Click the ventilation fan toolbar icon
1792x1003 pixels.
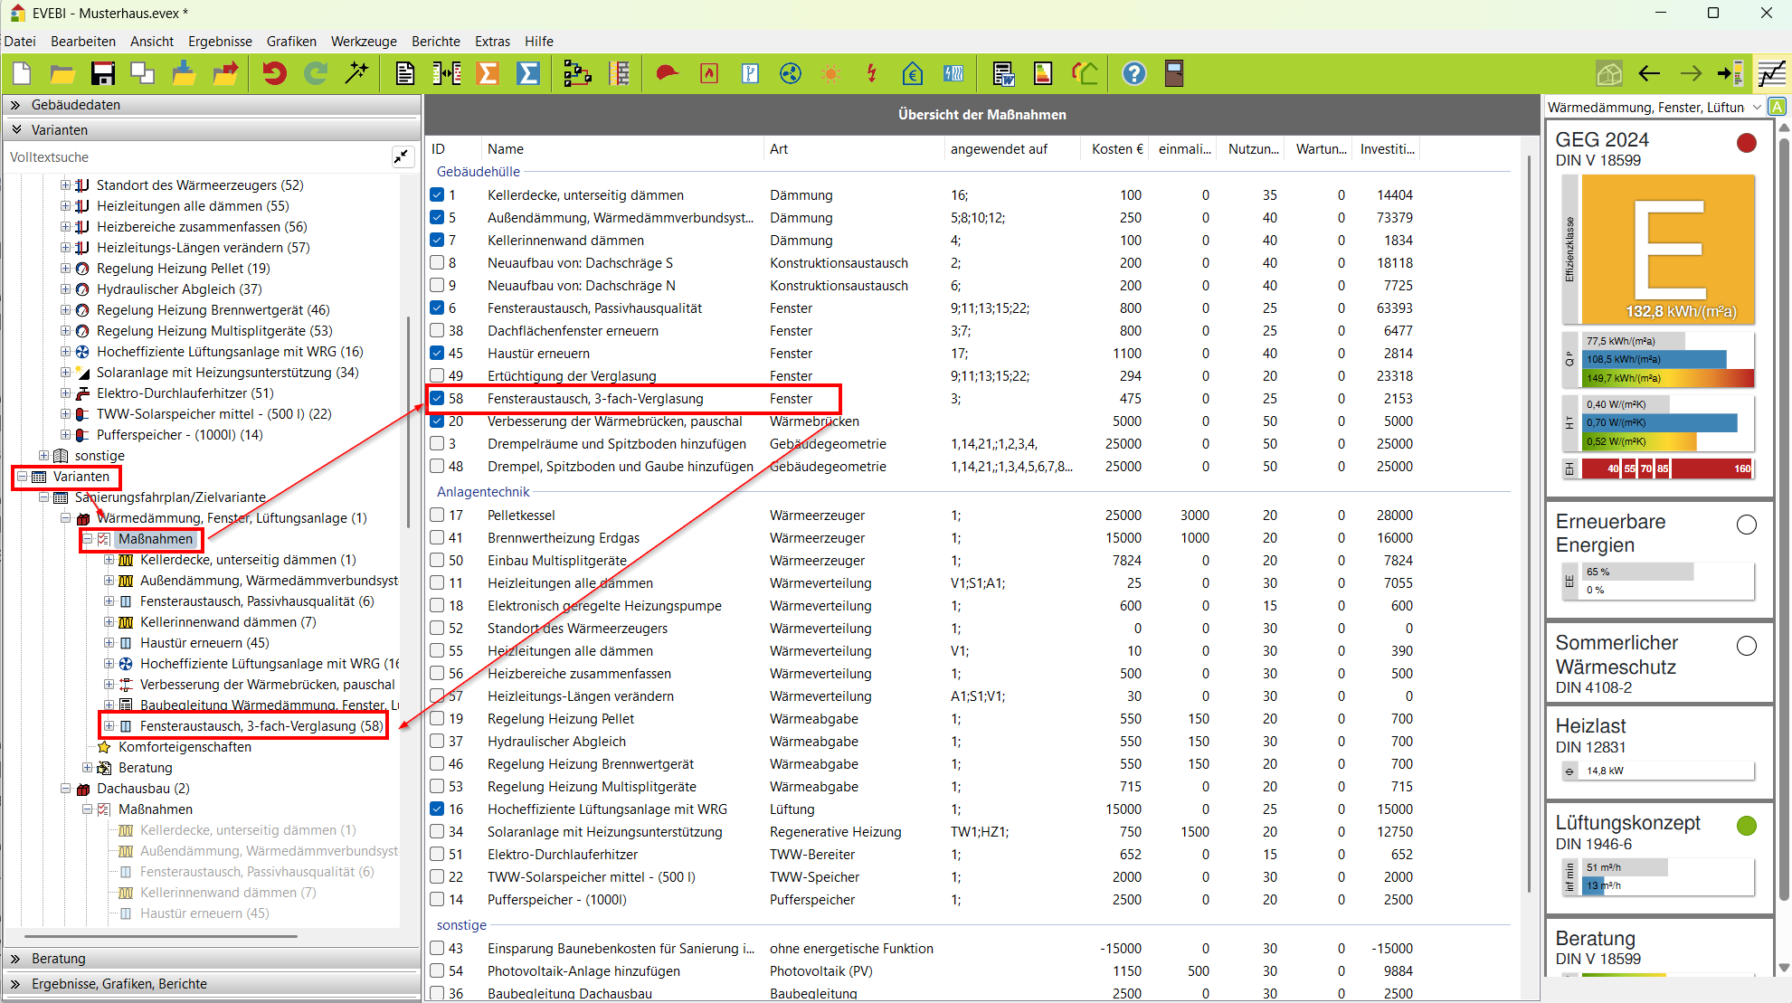[x=791, y=74]
